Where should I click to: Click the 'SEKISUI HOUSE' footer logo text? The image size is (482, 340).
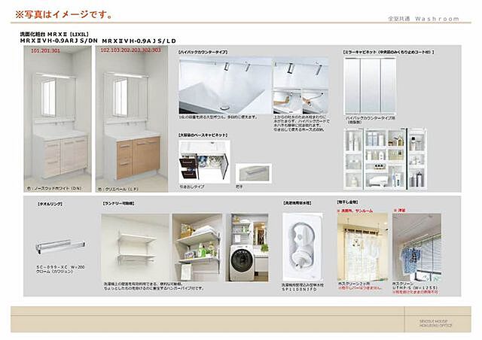[x=434, y=321]
